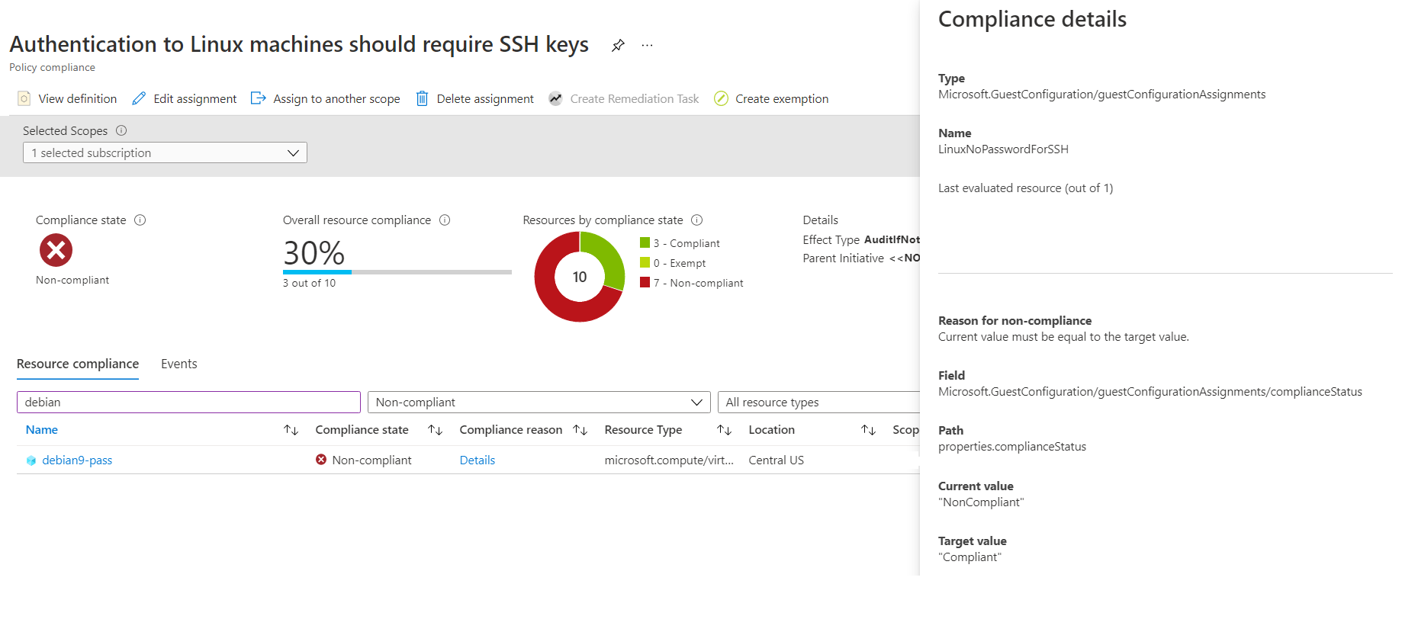Click the Selected Scopes info icon
The width and height of the screenshot is (1418, 632).
click(x=121, y=130)
